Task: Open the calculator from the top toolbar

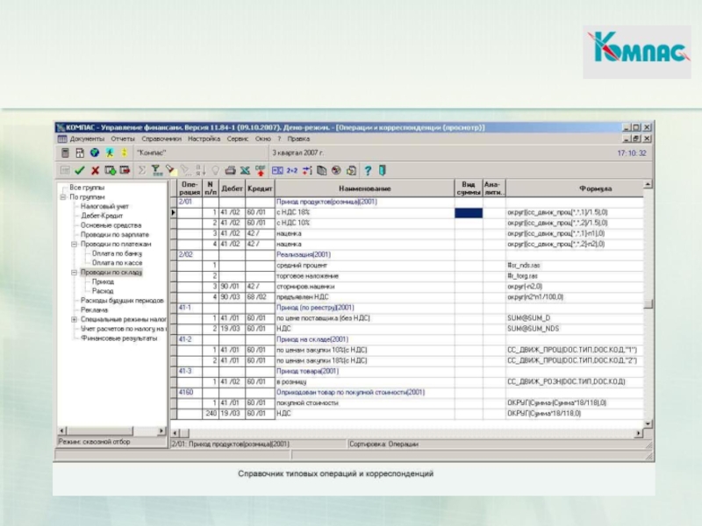Action: tap(65, 153)
